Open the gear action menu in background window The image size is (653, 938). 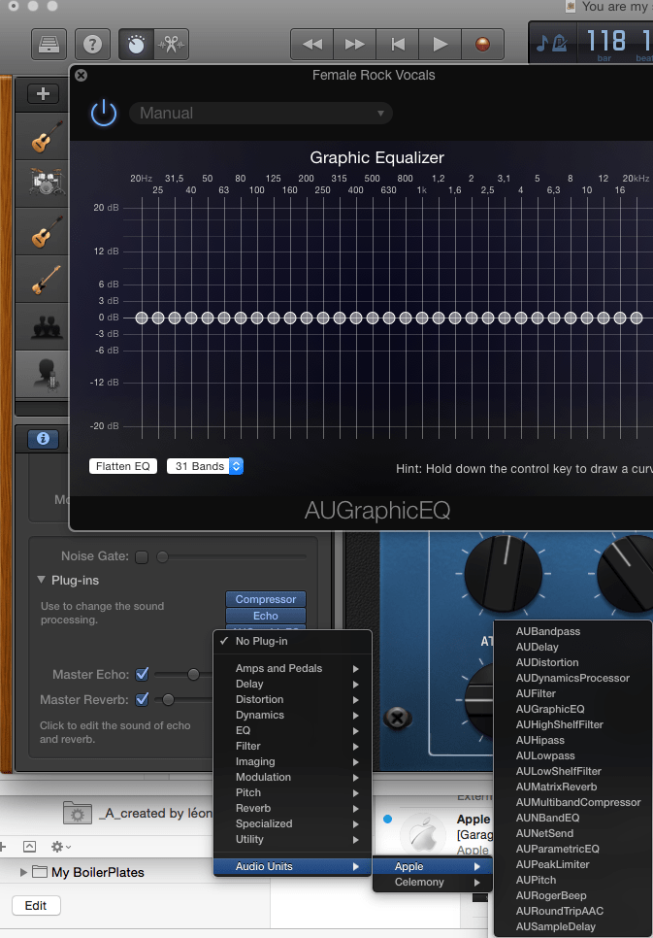[x=60, y=847]
